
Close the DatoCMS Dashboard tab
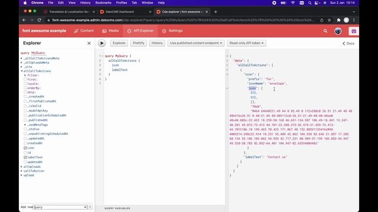(x=150, y=12)
